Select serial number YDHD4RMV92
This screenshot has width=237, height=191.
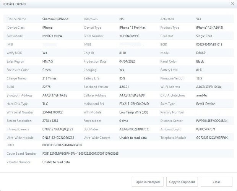pyautogui.click(x=129, y=36)
